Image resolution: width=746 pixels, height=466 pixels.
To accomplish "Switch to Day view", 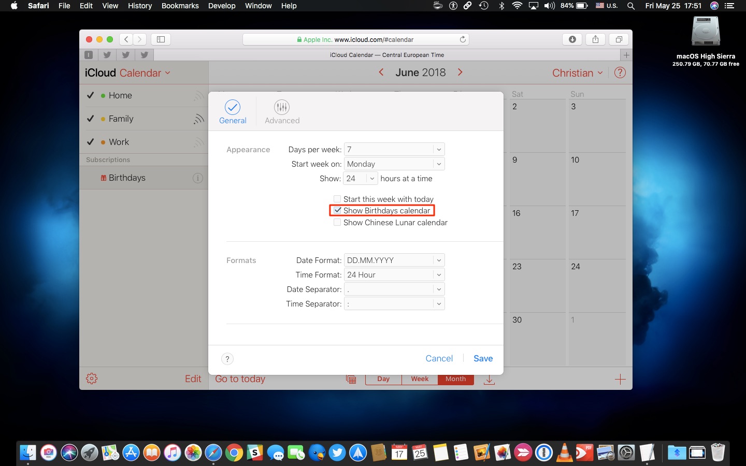I will pyautogui.click(x=383, y=379).
